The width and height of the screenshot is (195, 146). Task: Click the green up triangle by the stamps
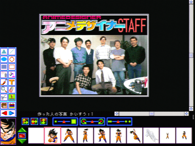click(22, 130)
